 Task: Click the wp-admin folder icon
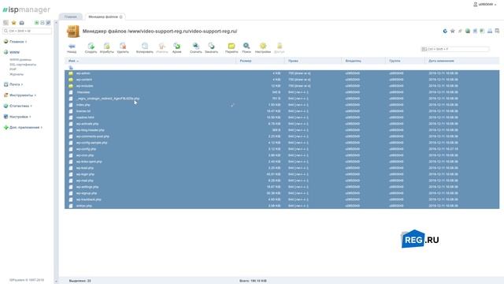click(71, 73)
